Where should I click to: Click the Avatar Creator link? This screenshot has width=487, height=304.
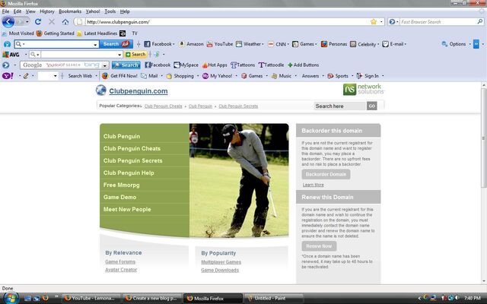point(121,270)
